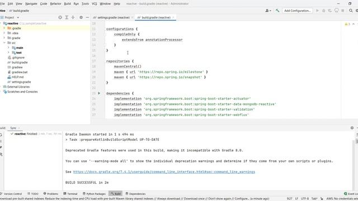This screenshot has width=358, height=201.
Task: Click UTF-8 encoding in status bar
Action: (x=305, y=199)
